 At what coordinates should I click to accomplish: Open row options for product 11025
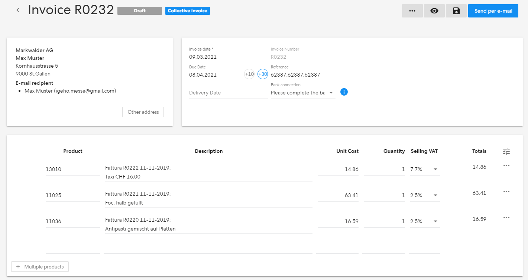pyautogui.click(x=506, y=192)
